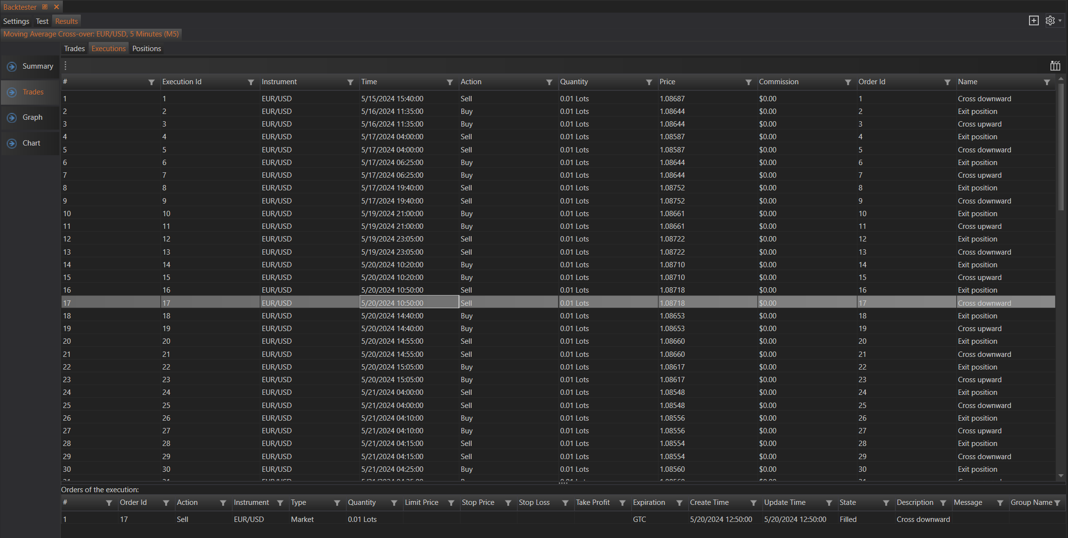Image resolution: width=1068 pixels, height=538 pixels.
Task: Click the Moving Average Cross-over result tab
Action: pyautogui.click(x=91, y=34)
